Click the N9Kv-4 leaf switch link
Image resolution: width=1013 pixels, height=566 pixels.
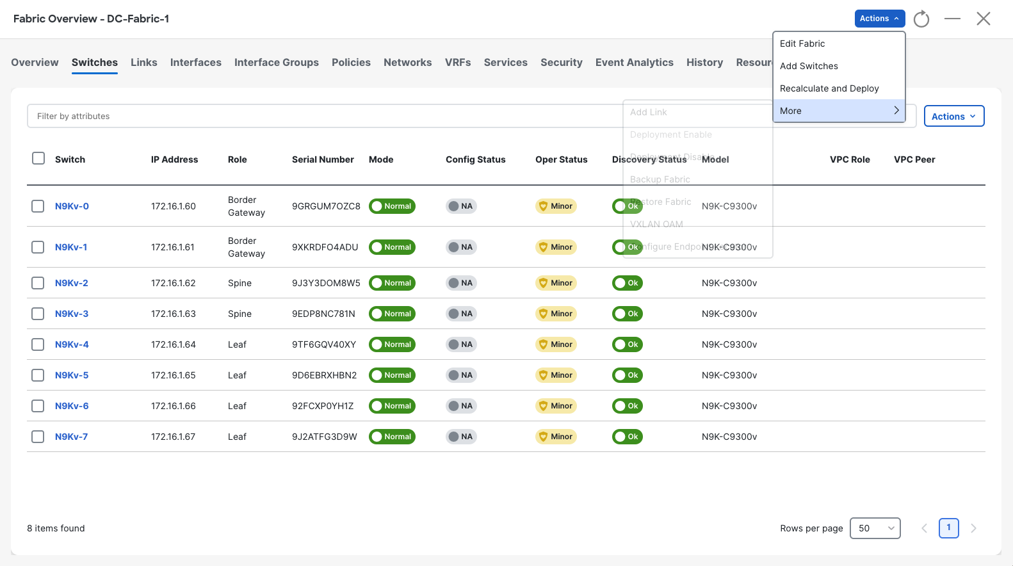72,344
